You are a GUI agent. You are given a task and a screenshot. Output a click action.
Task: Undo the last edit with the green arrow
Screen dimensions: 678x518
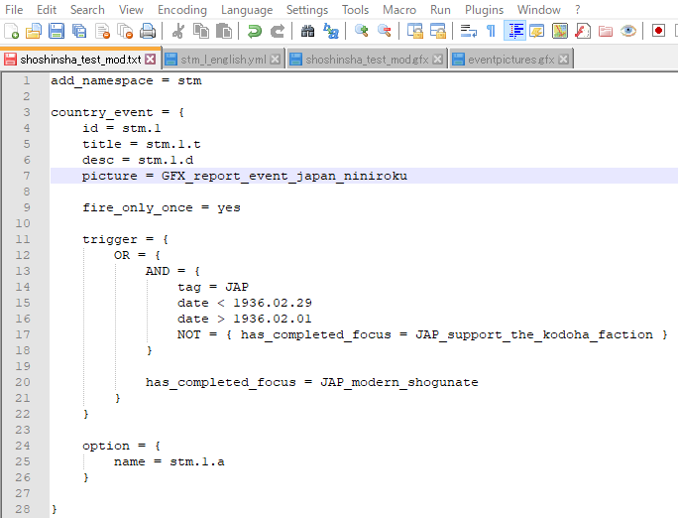254,31
